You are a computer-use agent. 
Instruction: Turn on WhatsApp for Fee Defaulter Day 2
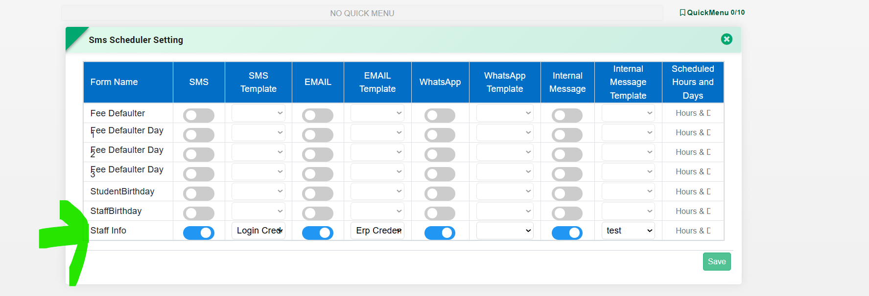tap(440, 154)
